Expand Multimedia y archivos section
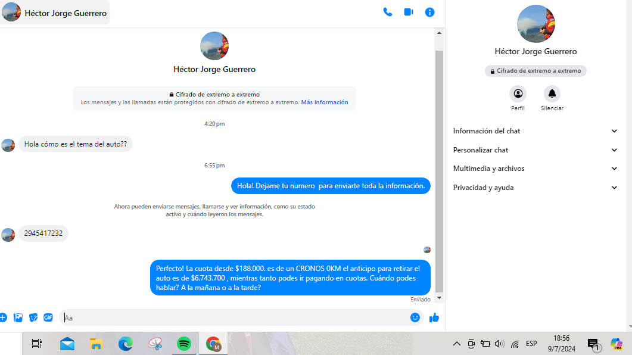The width and height of the screenshot is (632, 355). click(x=536, y=169)
